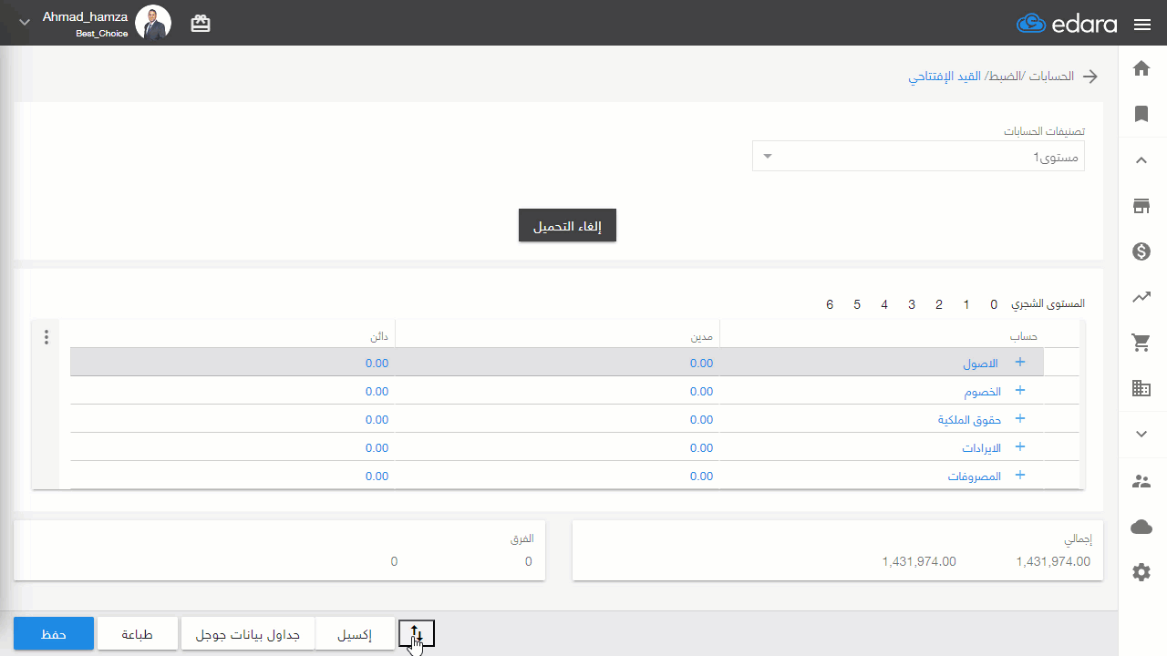Click the حفظ save button
The image size is (1167, 656).
click(x=54, y=634)
